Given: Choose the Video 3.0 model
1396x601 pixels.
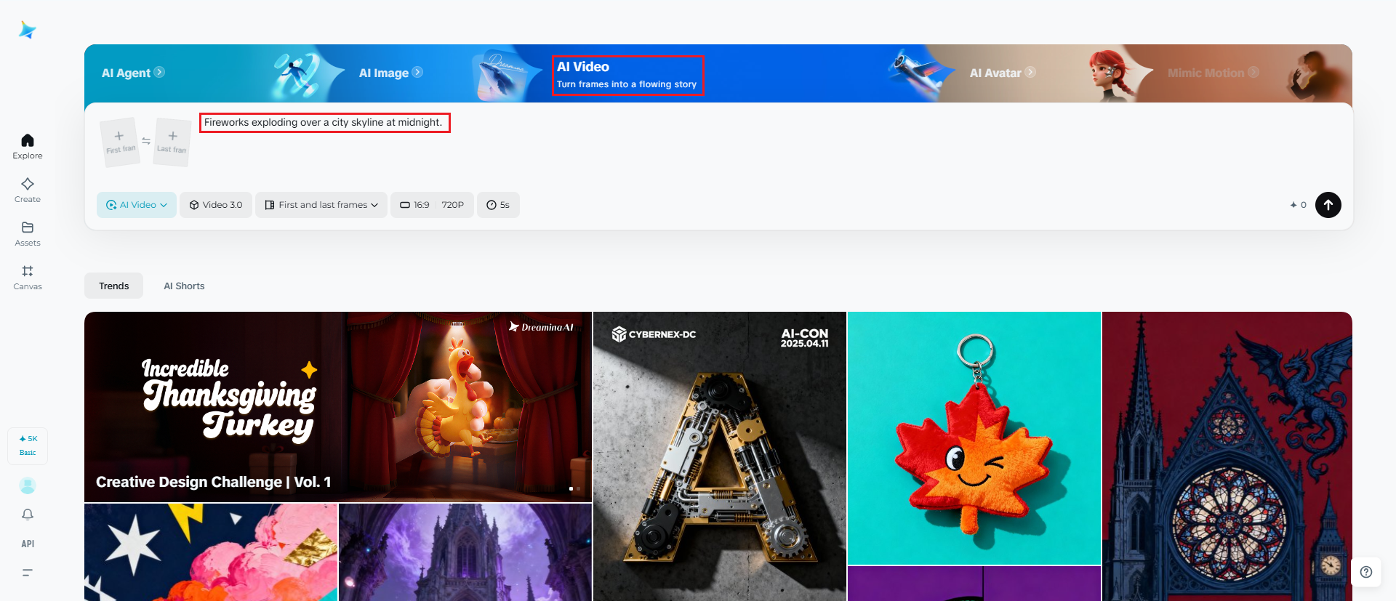Looking at the screenshot, I should [216, 205].
